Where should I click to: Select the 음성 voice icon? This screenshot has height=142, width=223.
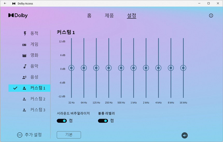pos(24,77)
